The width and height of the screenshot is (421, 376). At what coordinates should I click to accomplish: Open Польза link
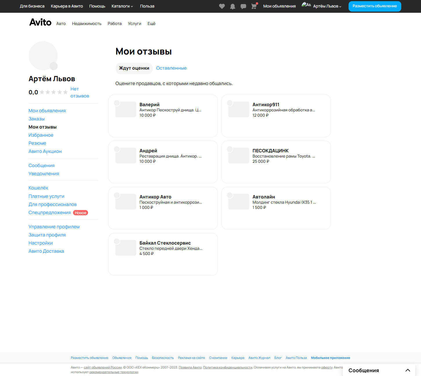tap(147, 6)
